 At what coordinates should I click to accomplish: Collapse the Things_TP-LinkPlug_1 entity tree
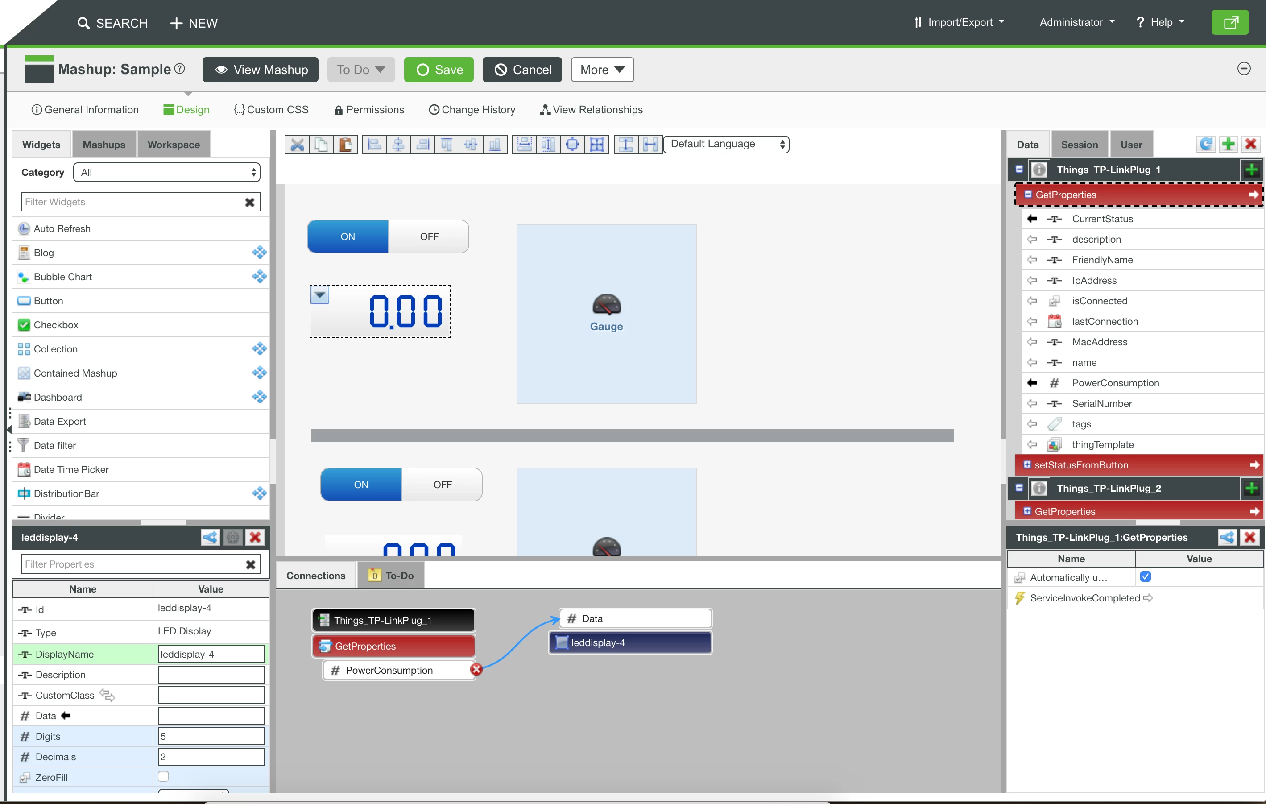point(1019,169)
